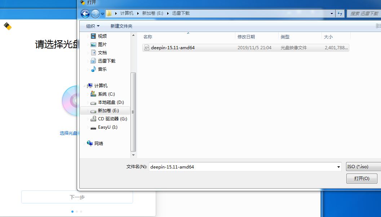Open the ISO (*.iso) file type dropdown
The width and height of the screenshot is (381, 217).
363,167
